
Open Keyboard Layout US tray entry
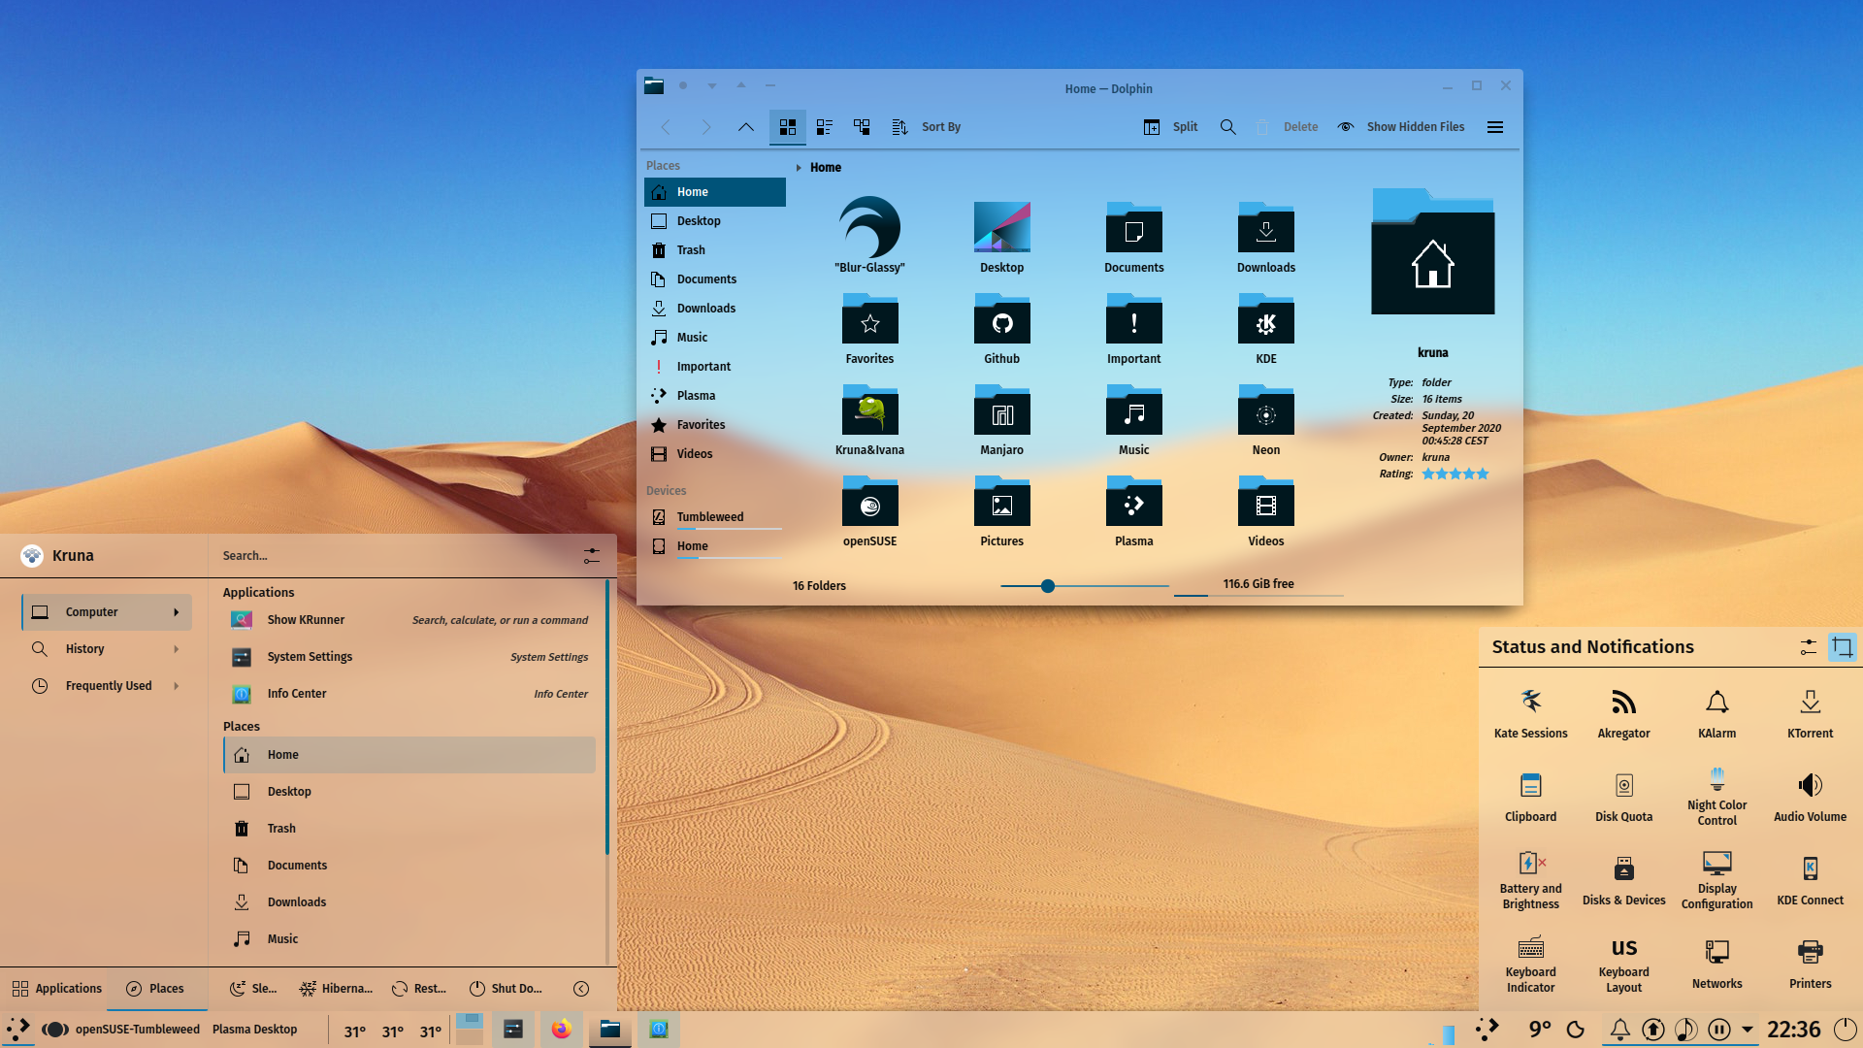[1624, 964]
